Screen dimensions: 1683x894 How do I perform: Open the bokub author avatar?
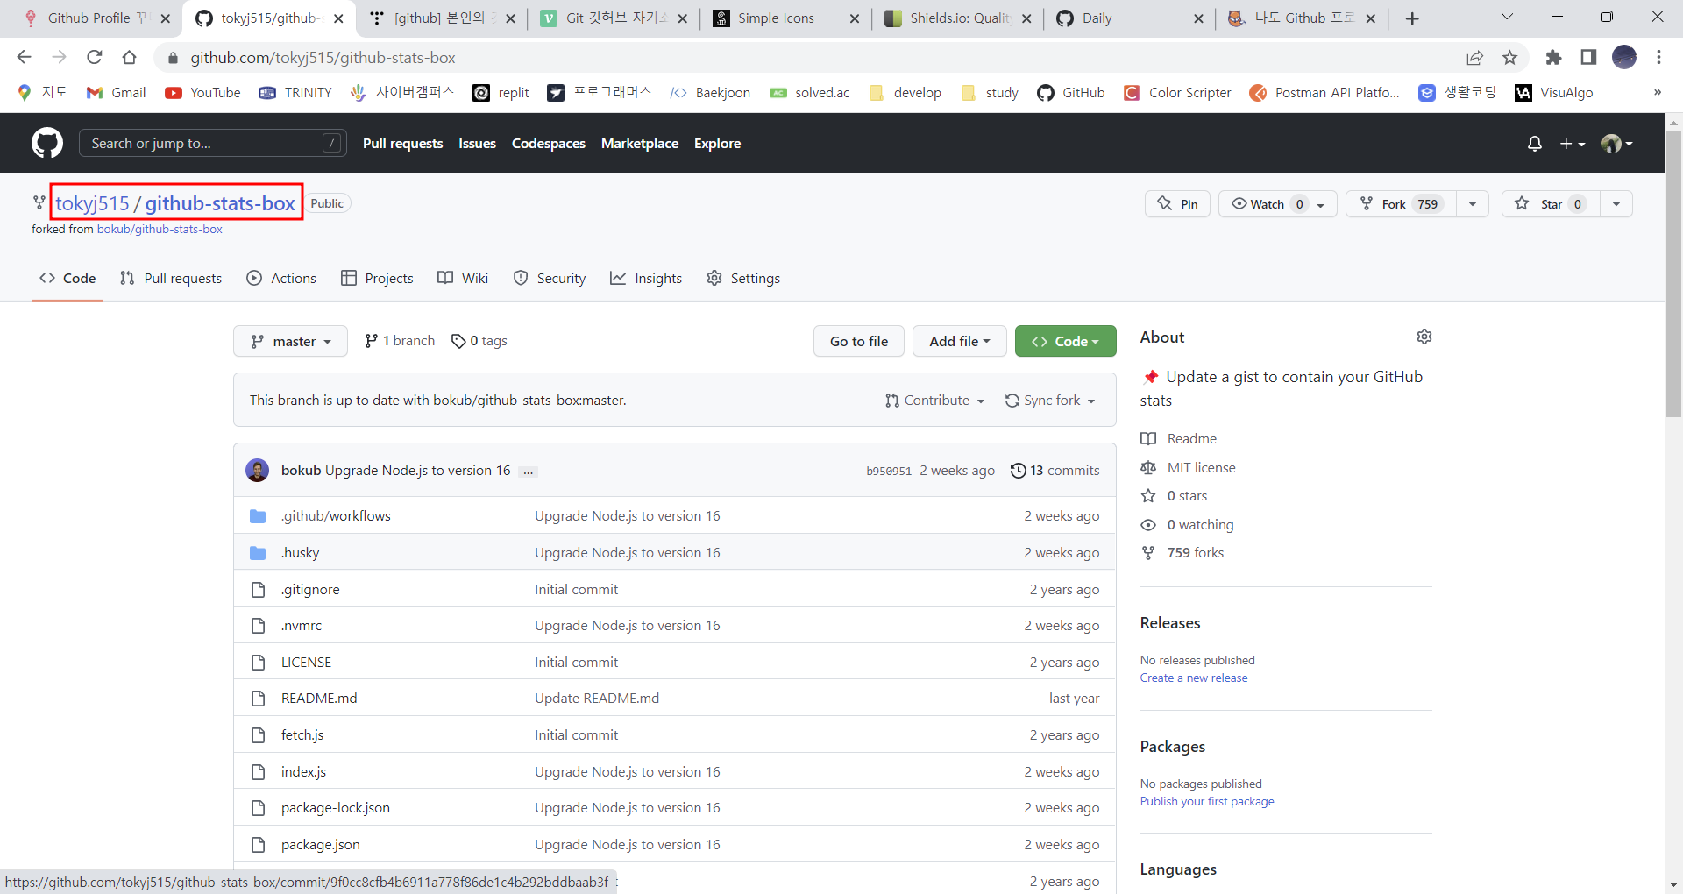coord(258,470)
